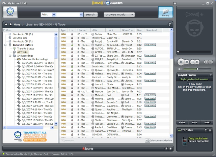Screen dimensions: 216x157
Task: Toggle repeat mode
Action: [x=210, y=62]
